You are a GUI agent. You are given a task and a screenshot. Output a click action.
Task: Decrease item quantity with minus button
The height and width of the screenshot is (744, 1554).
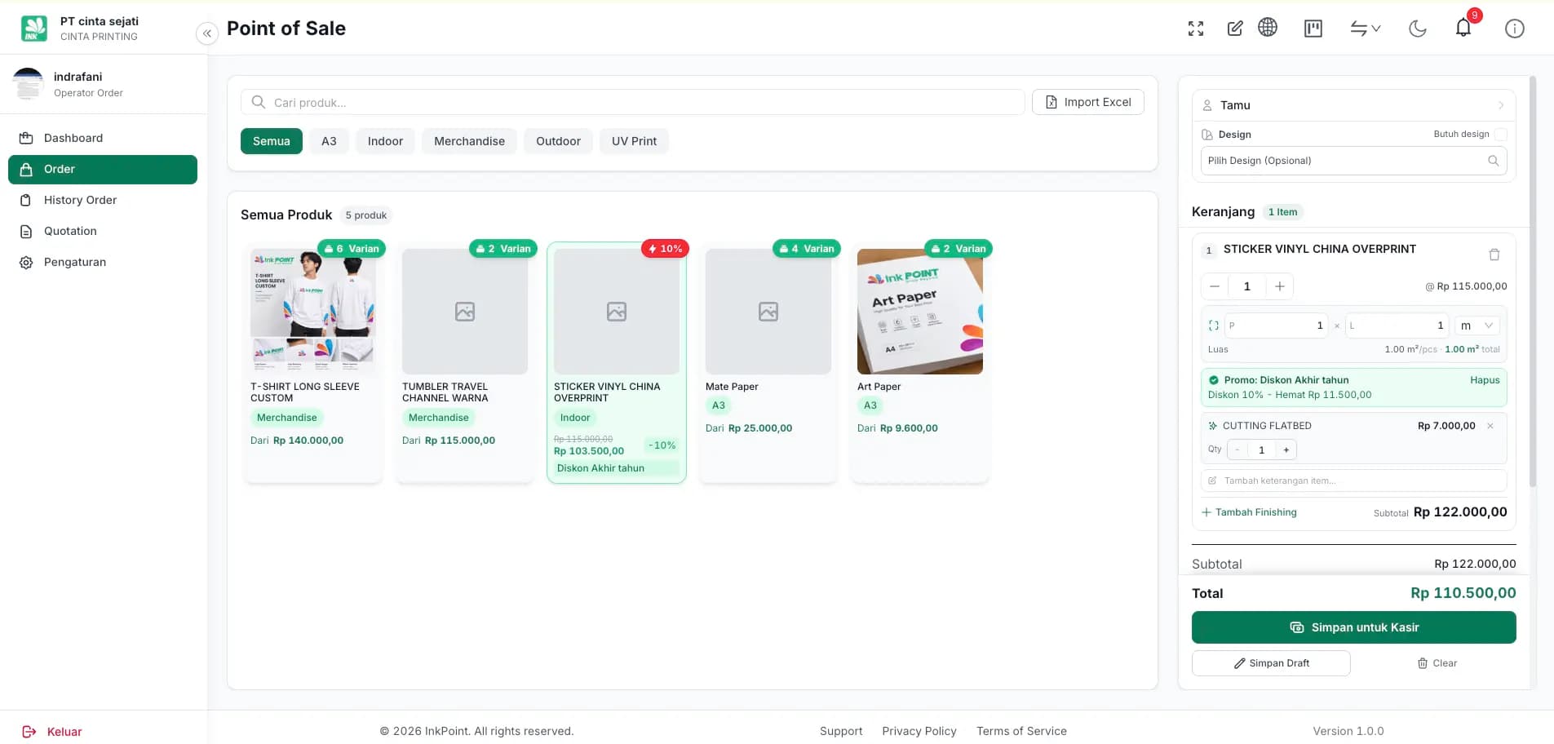(1215, 286)
